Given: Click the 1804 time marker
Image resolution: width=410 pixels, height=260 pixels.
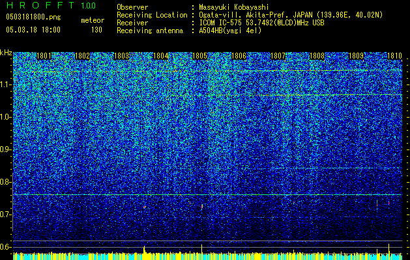Looking at the screenshot, I should [x=161, y=56].
